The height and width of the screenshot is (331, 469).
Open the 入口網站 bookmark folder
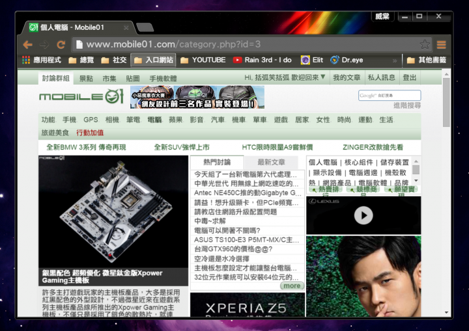(x=154, y=60)
